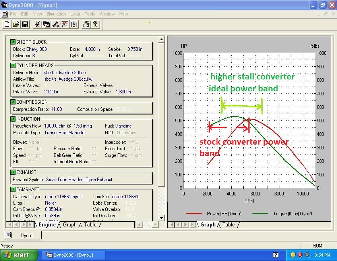The width and height of the screenshot is (337, 261).
Task: Click the toolbar icon immediately right of Save
Action: click(x=37, y=25)
